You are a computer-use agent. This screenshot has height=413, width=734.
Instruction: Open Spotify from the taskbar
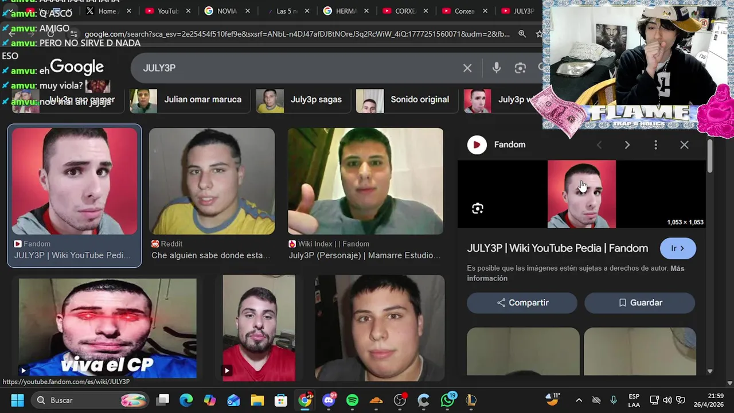pos(352,400)
